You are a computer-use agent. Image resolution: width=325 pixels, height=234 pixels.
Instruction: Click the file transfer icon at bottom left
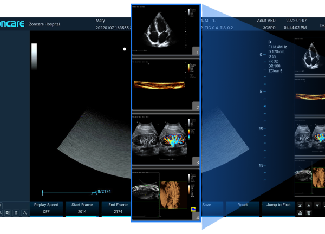click(x=8, y=213)
